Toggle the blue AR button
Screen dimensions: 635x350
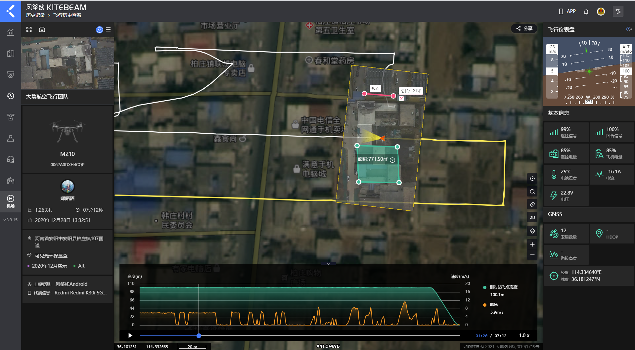99,29
